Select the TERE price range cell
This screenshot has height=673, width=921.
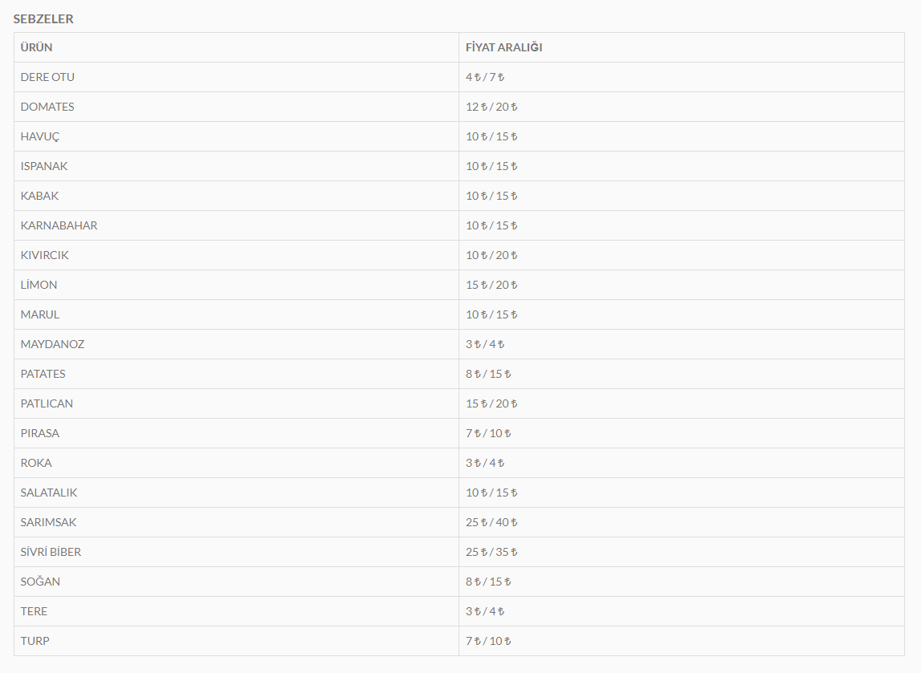682,611
